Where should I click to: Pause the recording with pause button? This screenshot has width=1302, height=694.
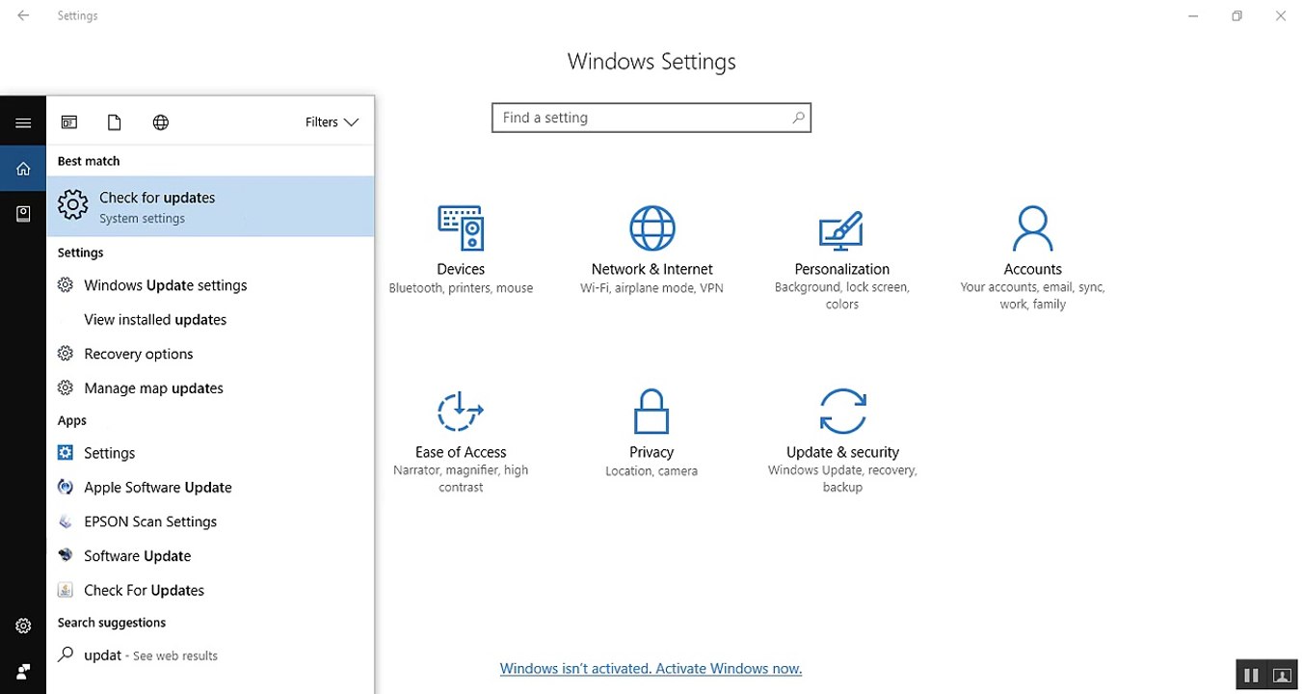coord(1251,676)
